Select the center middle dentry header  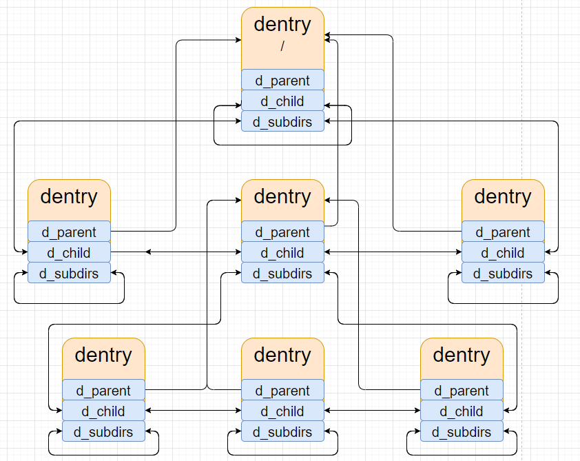[x=282, y=198]
